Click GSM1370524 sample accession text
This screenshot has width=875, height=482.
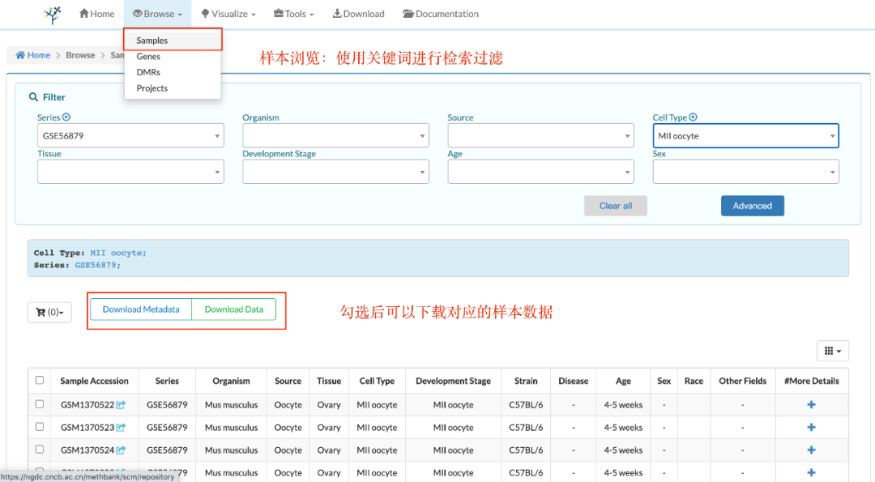point(87,450)
